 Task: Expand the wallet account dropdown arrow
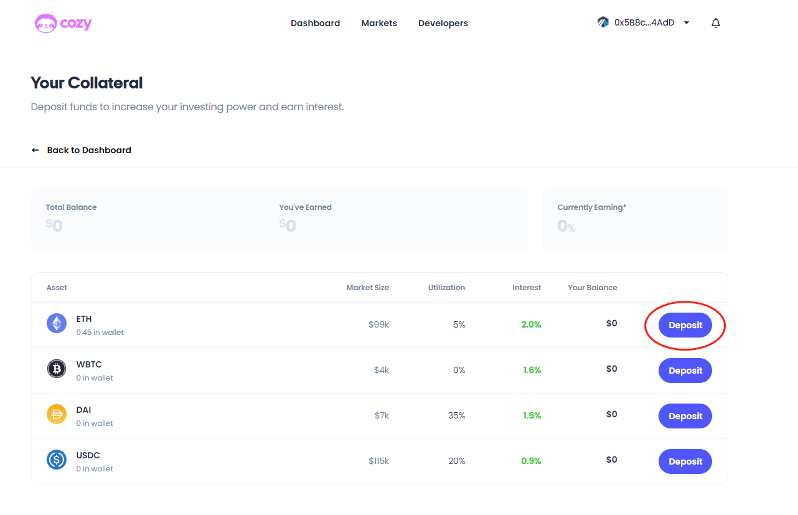687,23
